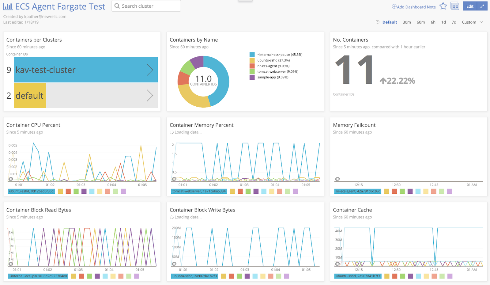The image size is (490, 285).
Task: Click the Containers by Name widget title
Action: point(194,40)
